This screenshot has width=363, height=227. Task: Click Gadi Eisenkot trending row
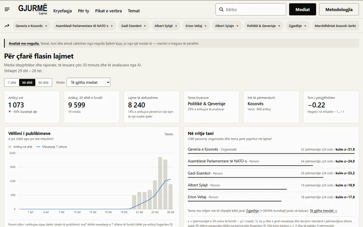click(271, 174)
